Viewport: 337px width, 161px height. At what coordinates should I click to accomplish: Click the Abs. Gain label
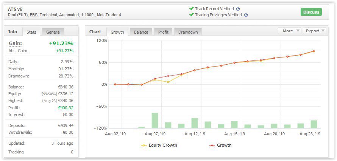[18, 51]
